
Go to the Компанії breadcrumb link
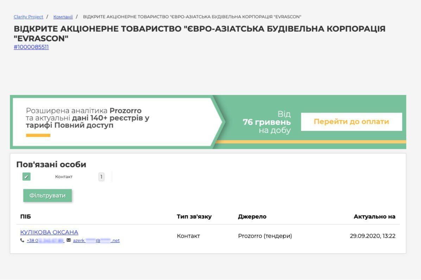point(63,17)
